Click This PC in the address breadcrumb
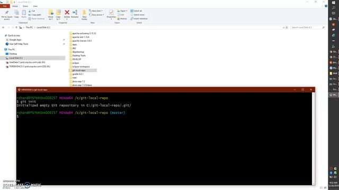The height and width of the screenshot is (190, 339). (x=29, y=27)
